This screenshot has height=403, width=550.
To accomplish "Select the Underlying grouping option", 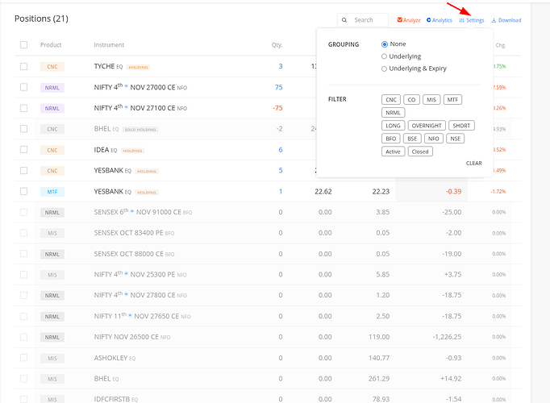I will point(385,56).
